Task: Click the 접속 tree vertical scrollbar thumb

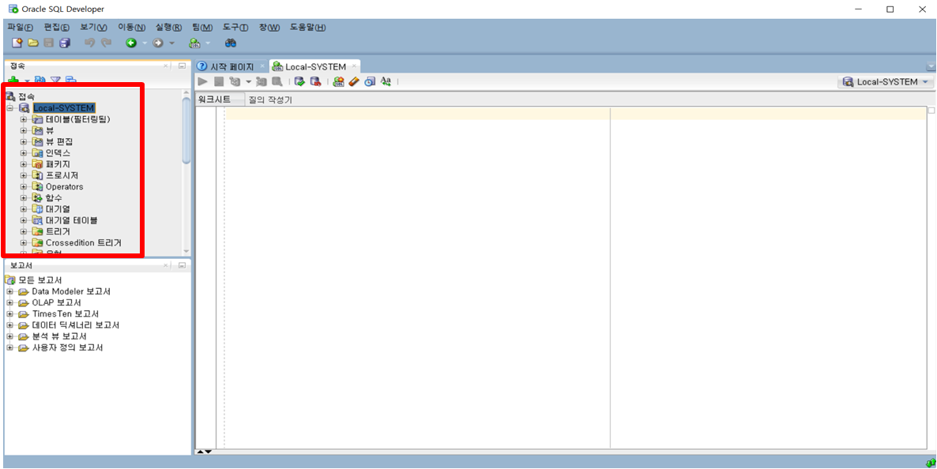Action: tap(186, 129)
